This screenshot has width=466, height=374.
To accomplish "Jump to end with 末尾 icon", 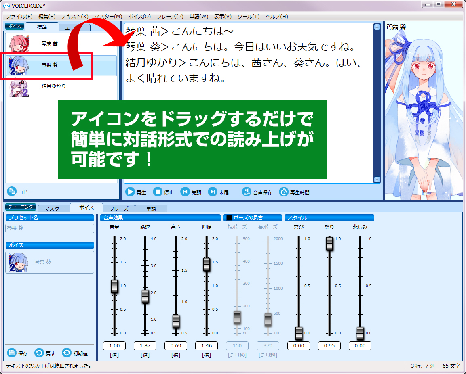I will click(x=213, y=192).
